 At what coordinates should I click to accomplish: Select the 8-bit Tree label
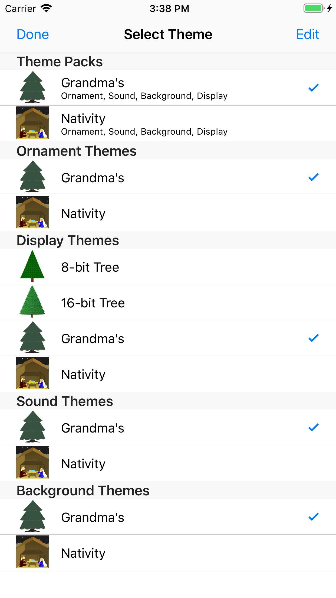(90, 267)
